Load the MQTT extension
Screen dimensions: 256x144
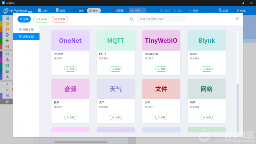tap(116, 69)
